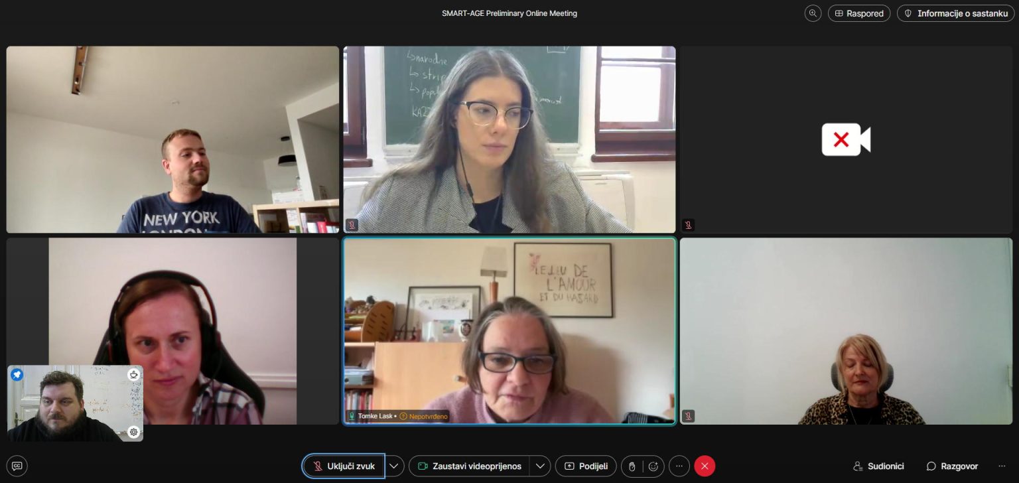Image resolution: width=1019 pixels, height=483 pixels.
Task: Click Podijeli to share content
Action: point(586,466)
